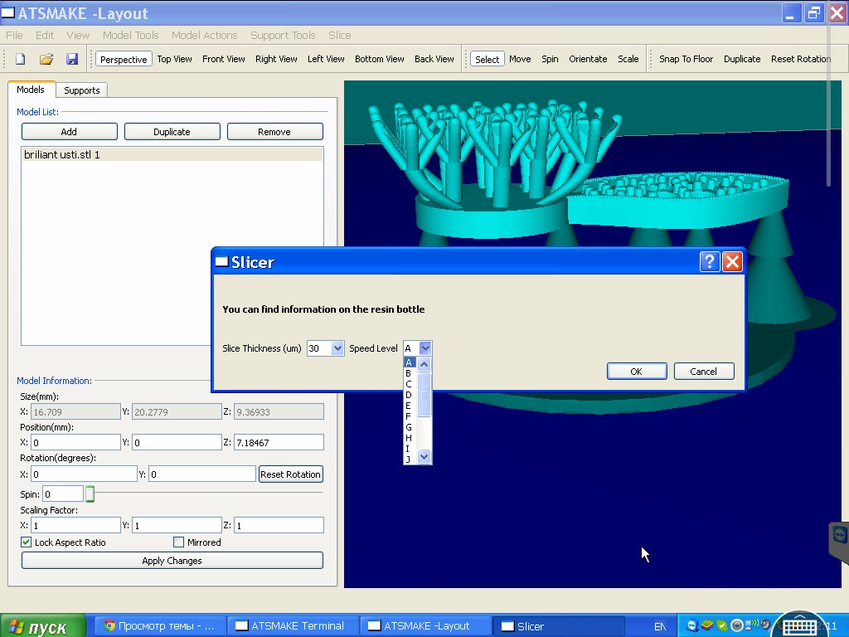Activate the Orientate tool
This screenshot has height=637, width=849.
[588, 59]
